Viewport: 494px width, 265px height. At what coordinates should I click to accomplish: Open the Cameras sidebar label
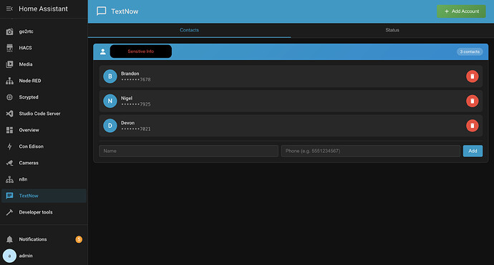pyautogui.click(x=29, y=163)
